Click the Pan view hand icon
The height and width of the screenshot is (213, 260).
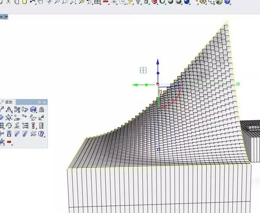point(41,2)
